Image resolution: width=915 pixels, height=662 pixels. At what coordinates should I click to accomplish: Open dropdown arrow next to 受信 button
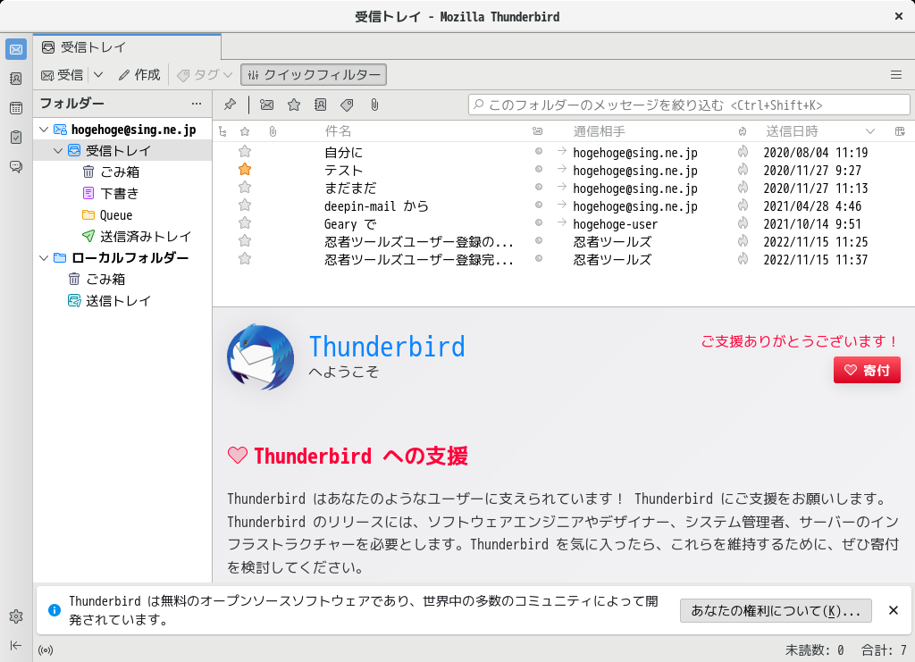point(98,75)
